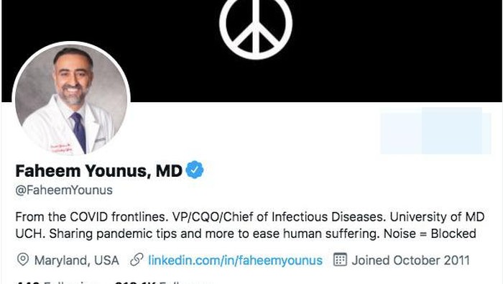Viewport: 503px width, 284px height.
Task: Click the darker blurred blue box on right
Action: click(452, 131)
